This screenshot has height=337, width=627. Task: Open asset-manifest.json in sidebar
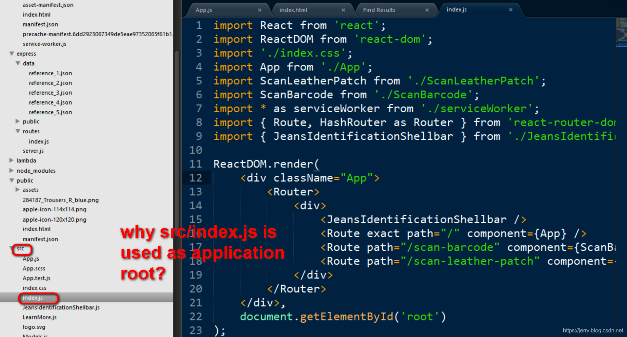[48, 5]
